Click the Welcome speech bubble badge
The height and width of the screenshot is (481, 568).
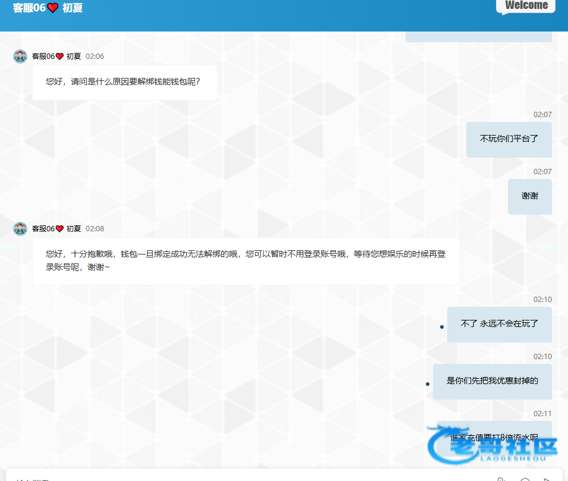[526, 6]
